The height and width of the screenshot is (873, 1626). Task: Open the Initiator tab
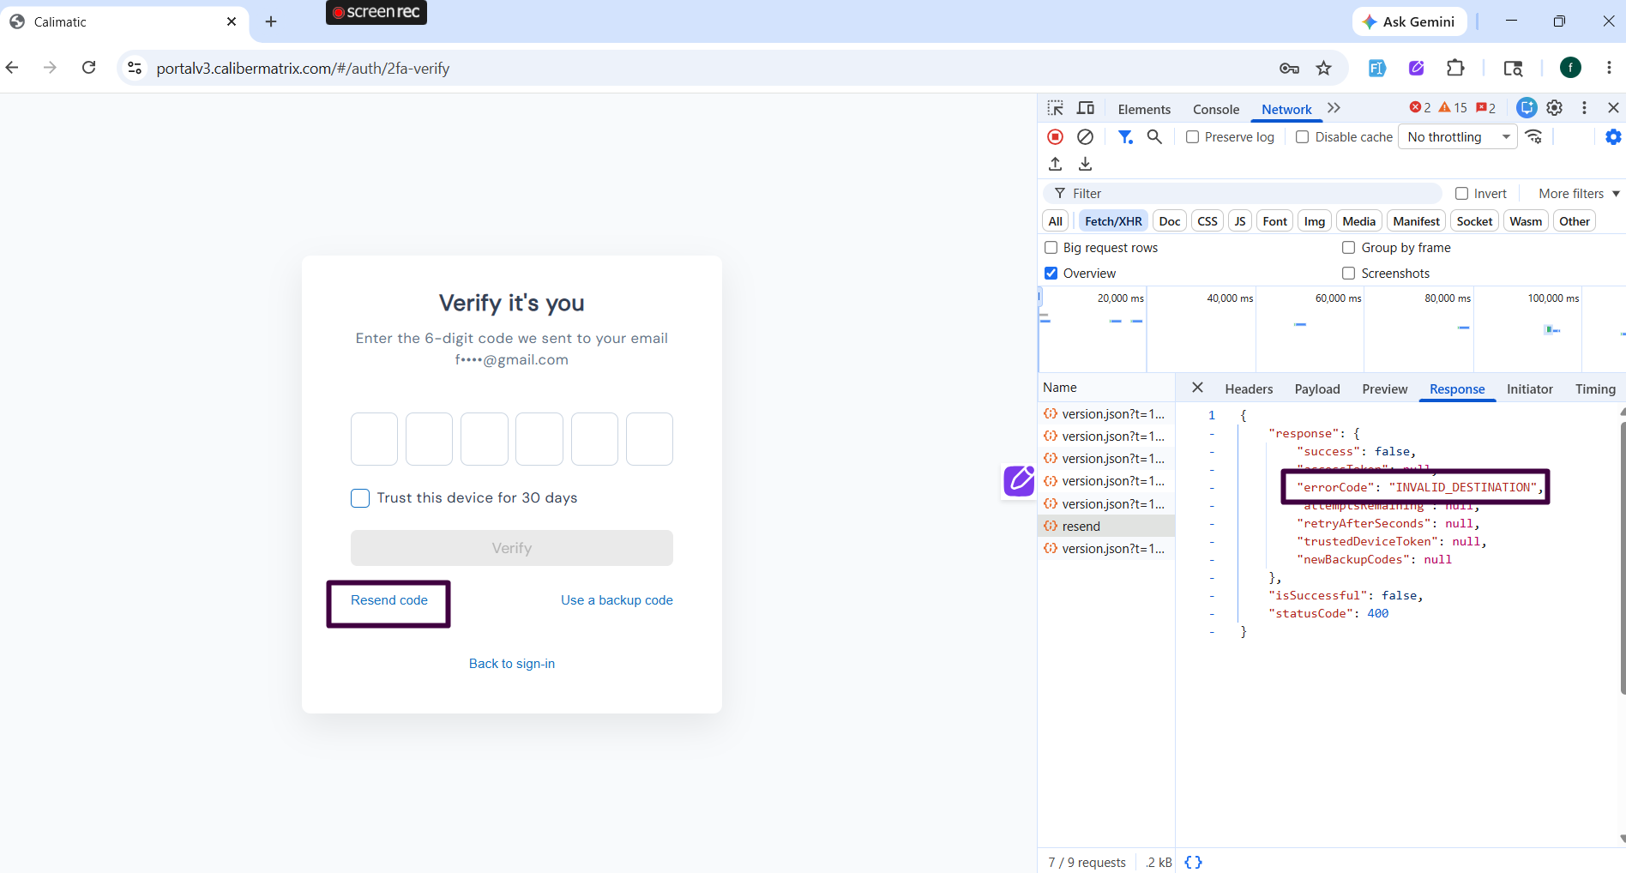[x=1530, y=388]
